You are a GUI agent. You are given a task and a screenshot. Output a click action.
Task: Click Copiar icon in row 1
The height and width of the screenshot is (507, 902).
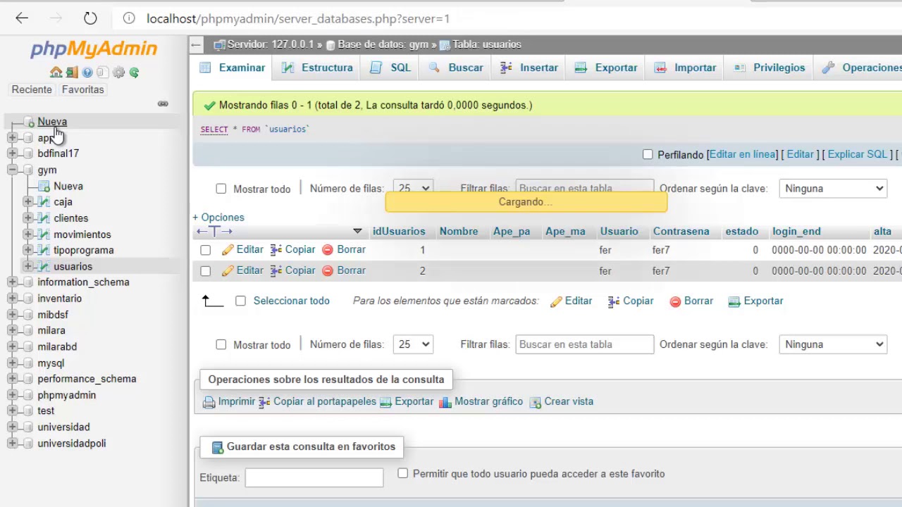(276, 249)
